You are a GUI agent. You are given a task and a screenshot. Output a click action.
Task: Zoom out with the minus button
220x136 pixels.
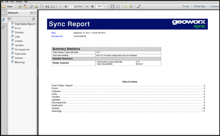pos(87,7)
